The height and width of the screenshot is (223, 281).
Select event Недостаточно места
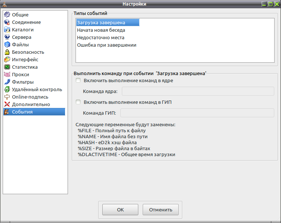pos(101,38)
